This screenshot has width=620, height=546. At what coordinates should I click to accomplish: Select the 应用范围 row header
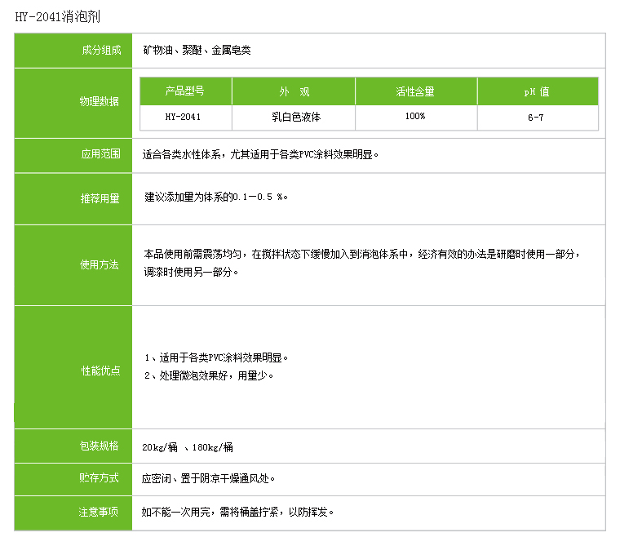pyautogui.click(x=100, y=154)
